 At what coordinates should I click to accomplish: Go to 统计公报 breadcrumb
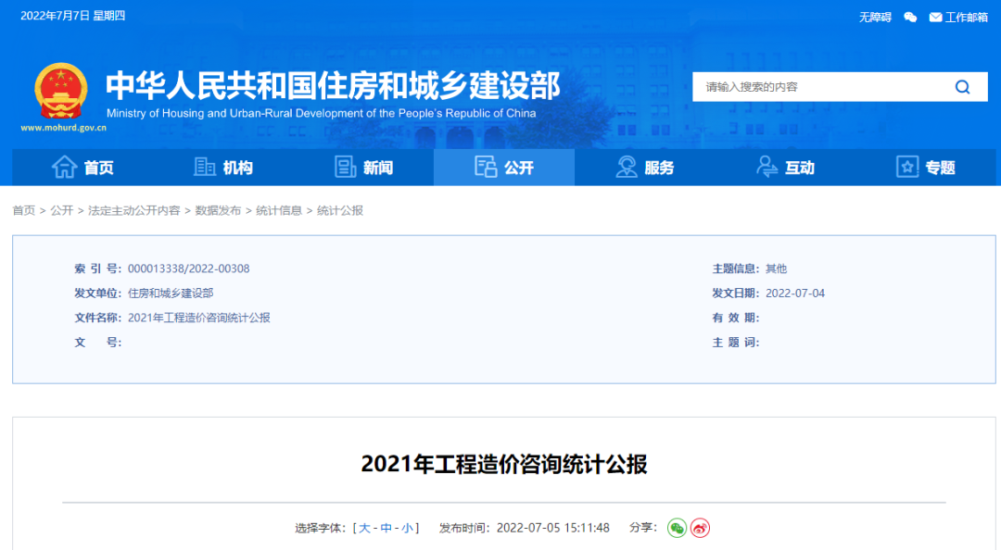click(x=340, y=210)
